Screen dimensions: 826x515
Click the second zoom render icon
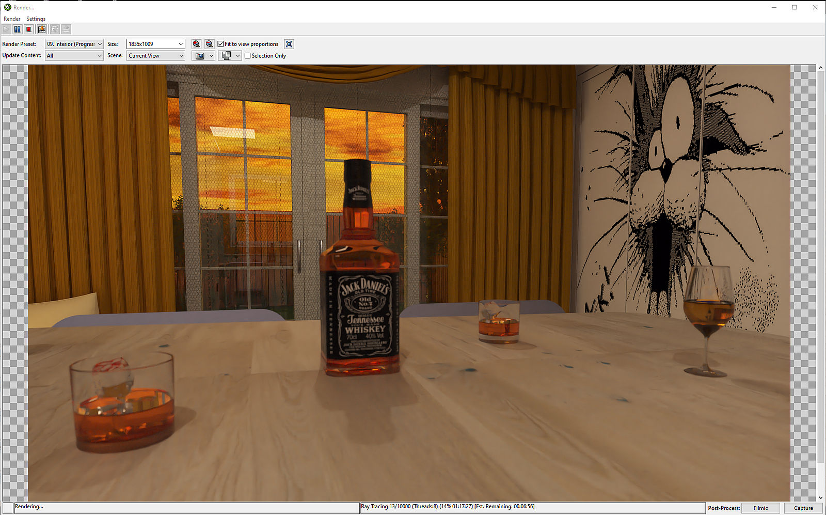[x=209, y=44]
